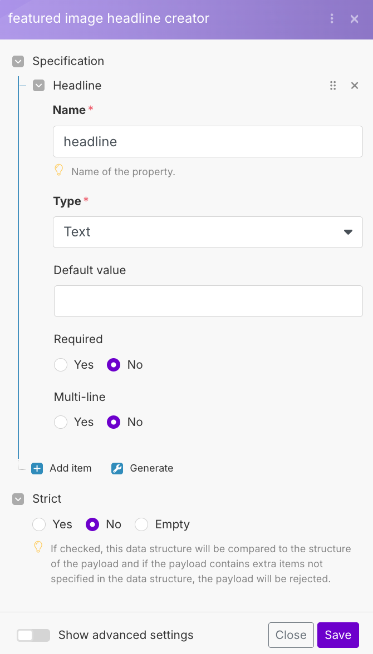Click the lightbulb hint under Strict
This screenshot has height=654, width=373.
(38, 547)
